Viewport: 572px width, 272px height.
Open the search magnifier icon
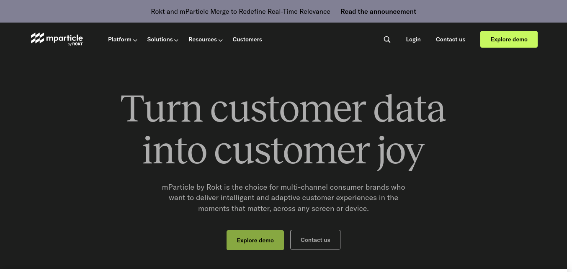387,39
